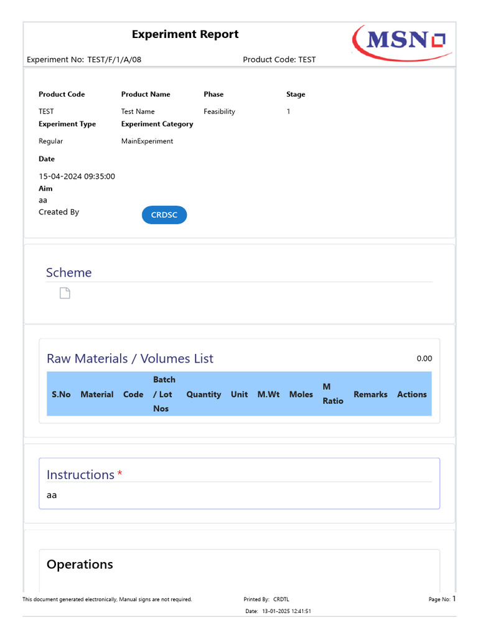Image resolution: width=478 pixels, height=638 pixels.
Task: Select the Printed By: CRDTL footer text
Action: click(x=266, y=599)
